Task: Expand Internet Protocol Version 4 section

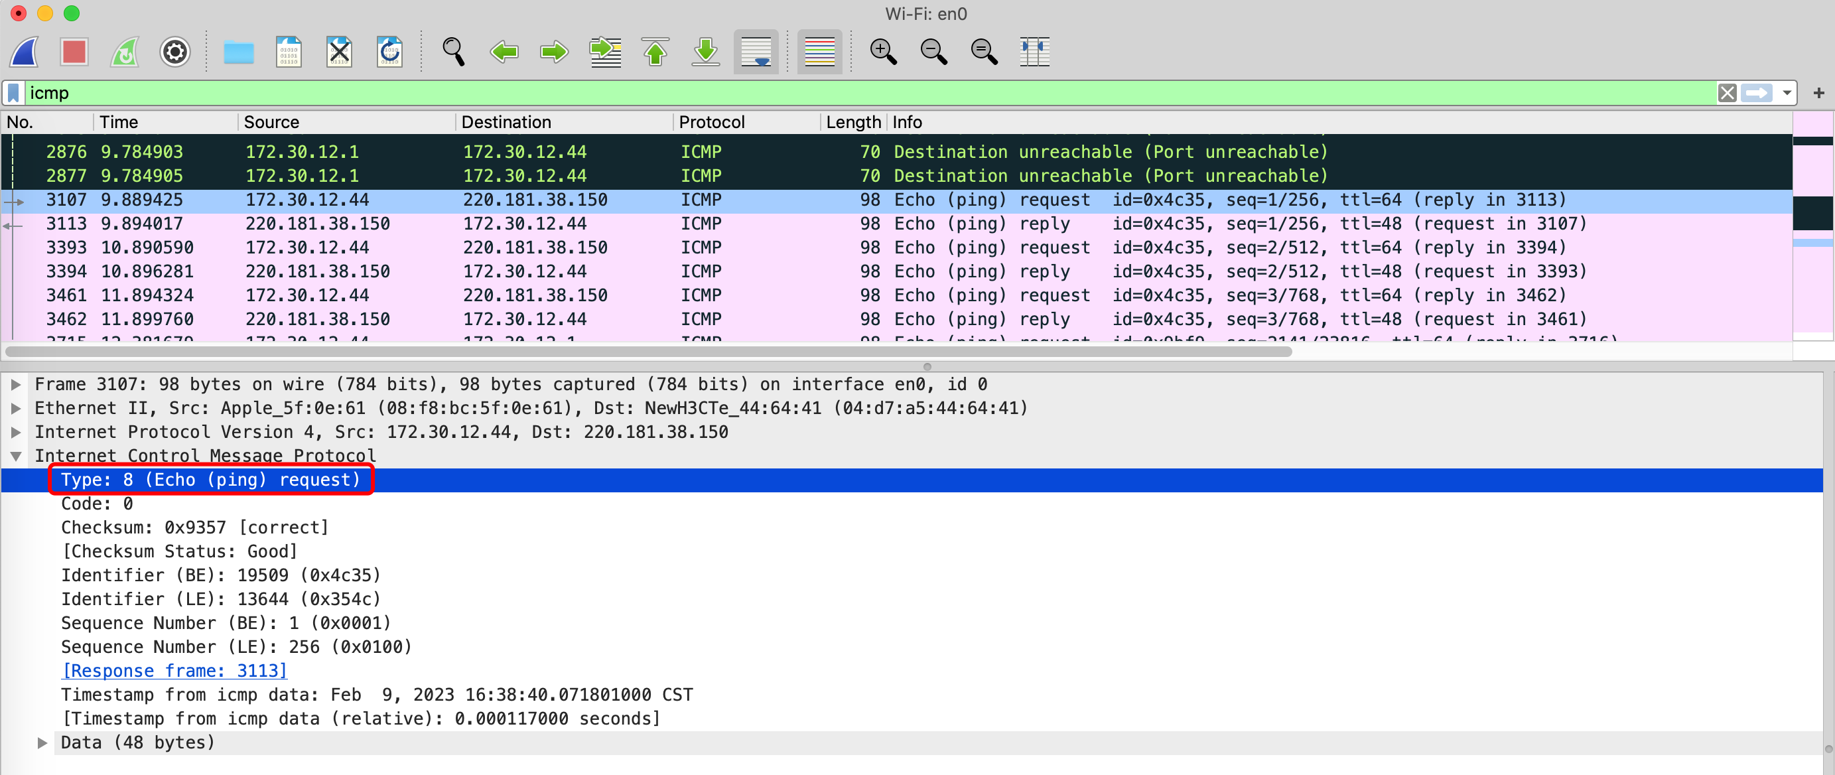Action: 16,433
